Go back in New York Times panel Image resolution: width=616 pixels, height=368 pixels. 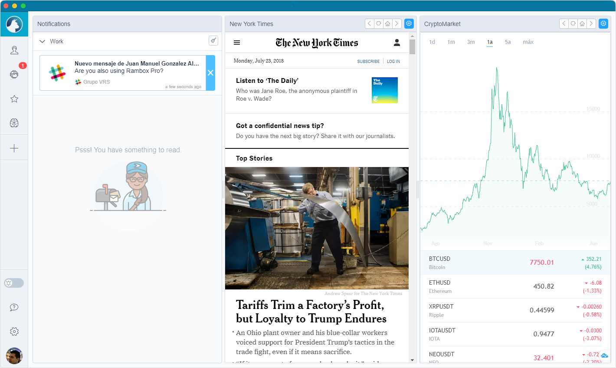click(369, 23)
